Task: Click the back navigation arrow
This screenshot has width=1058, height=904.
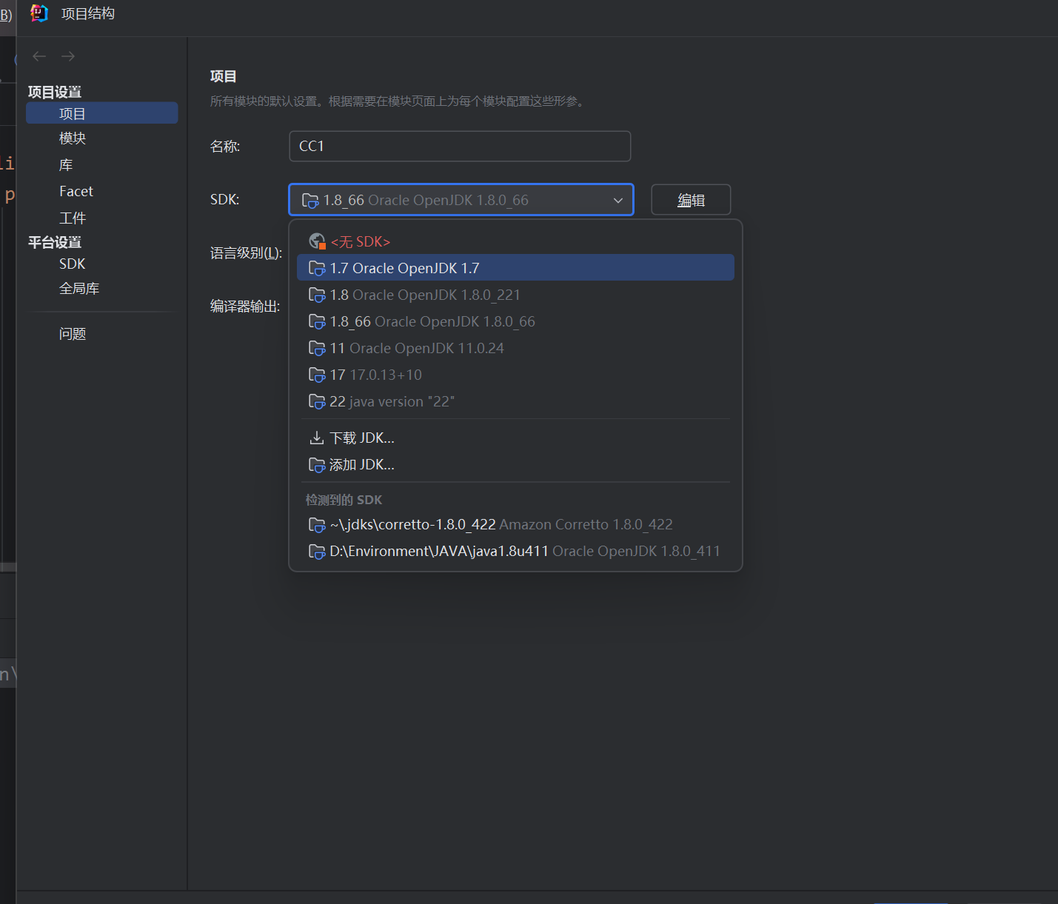Action: pyautogui.click(x=39, y=56)
